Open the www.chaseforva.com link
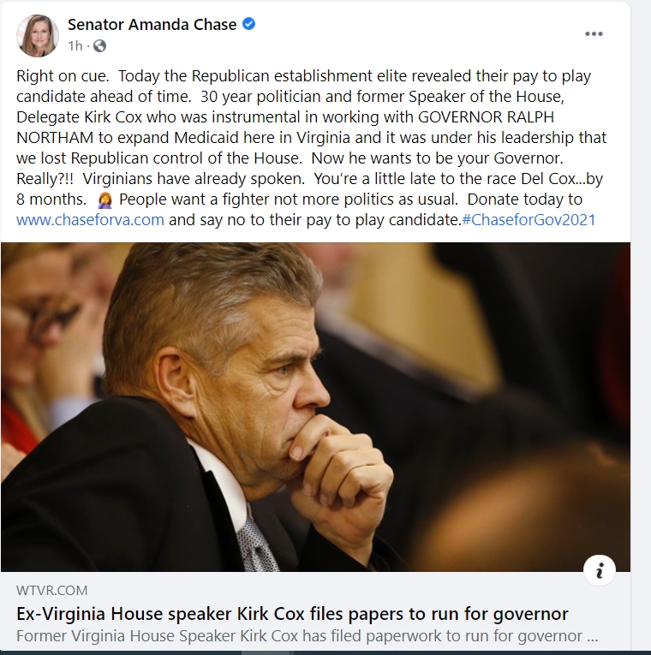The image size is (651, 655). (90, 220)
